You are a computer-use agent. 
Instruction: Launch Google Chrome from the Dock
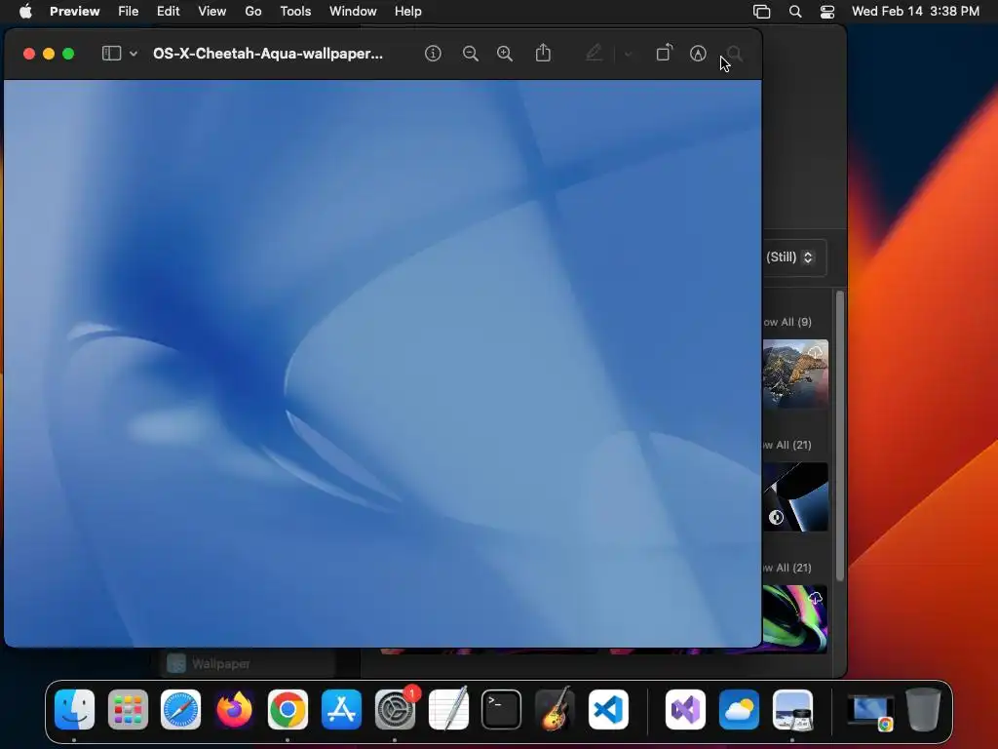pyautogui.click(x=288, y=710)
